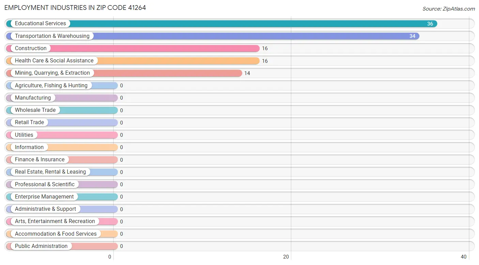Click the 0 value next to Manufacturing

tap(121, 98)
